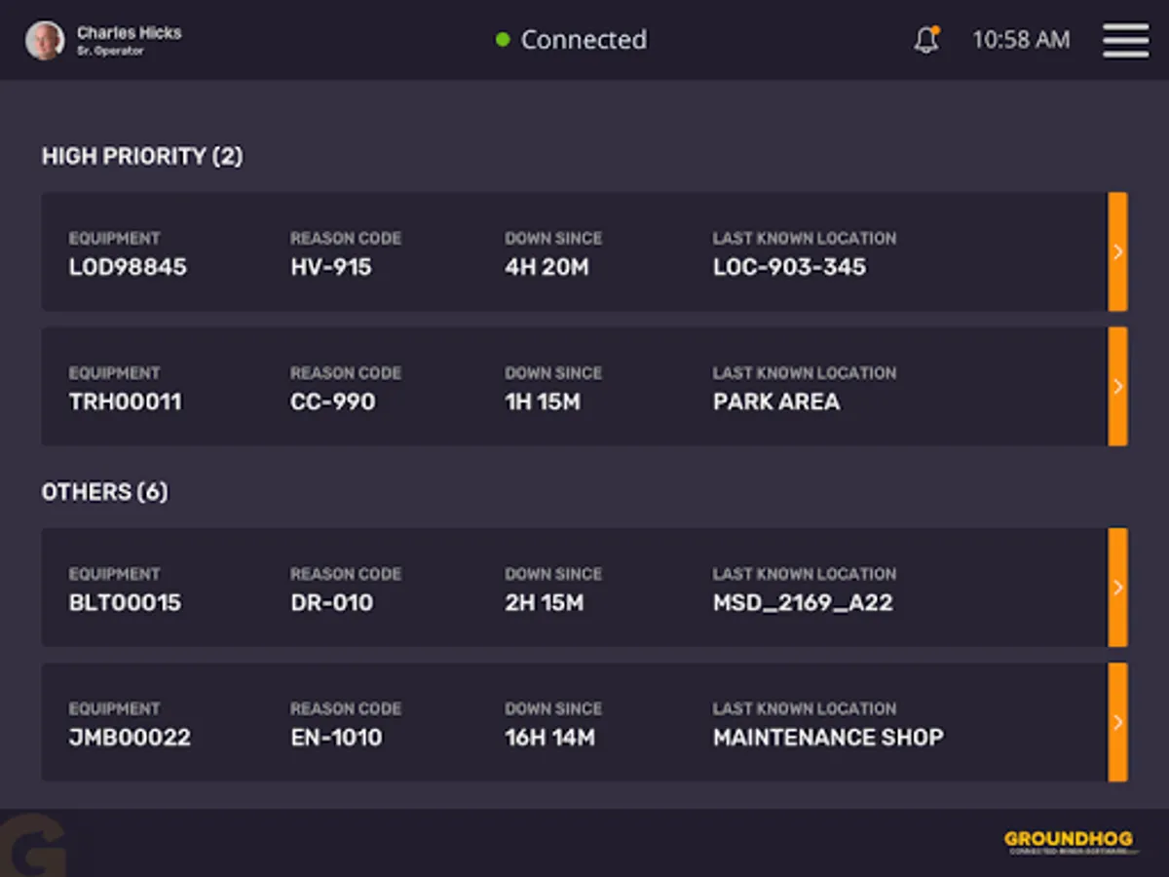The height and width of the screenshot is (877, 1169).
Task: Click the Charles Hicks user name
Action: pos(130,33)
